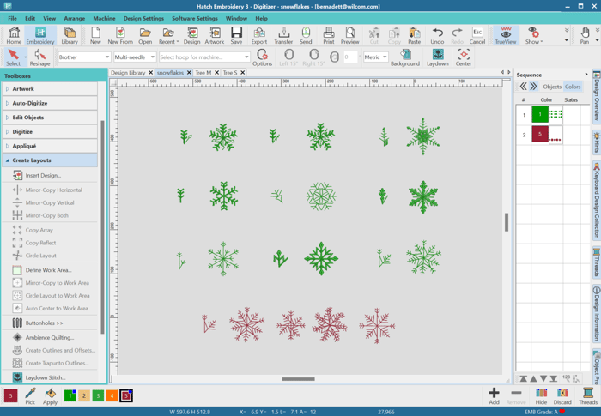Toggle TrueView display mode
601x416 pixels.
tap(506, 35)
